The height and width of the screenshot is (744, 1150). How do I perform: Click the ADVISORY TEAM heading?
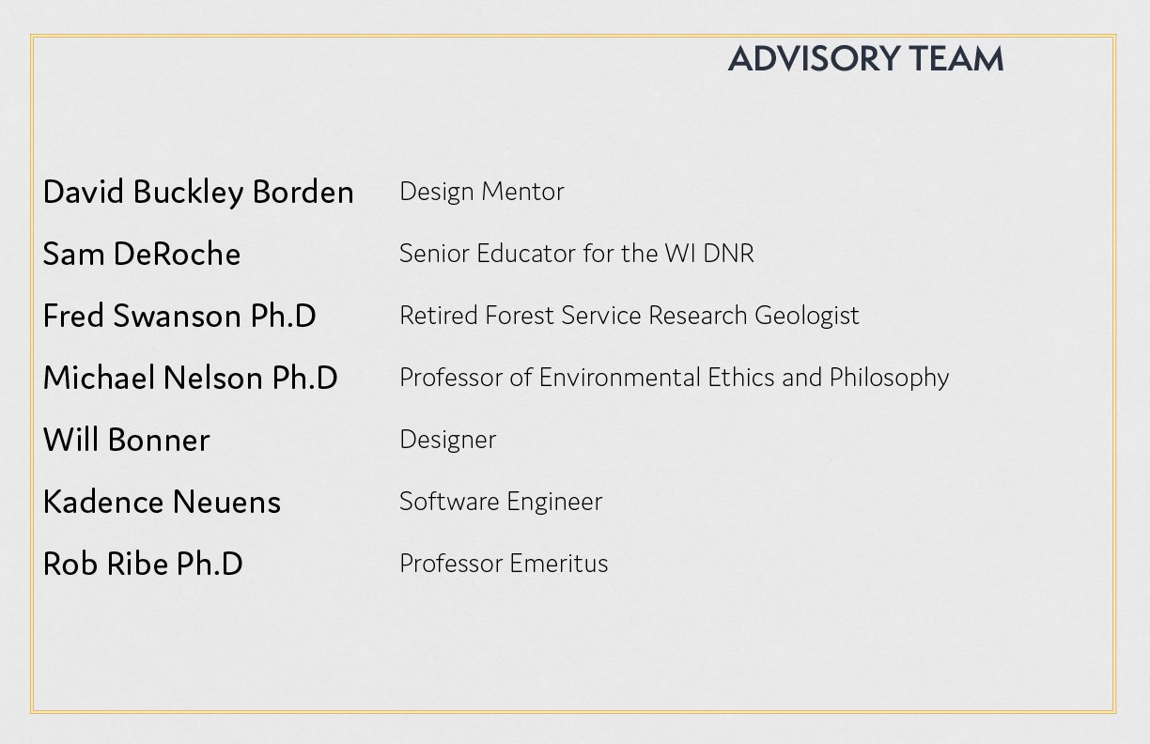865,58
